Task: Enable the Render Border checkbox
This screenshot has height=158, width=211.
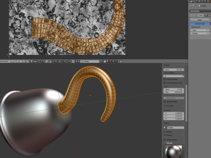Action: (x=164, y=101)
